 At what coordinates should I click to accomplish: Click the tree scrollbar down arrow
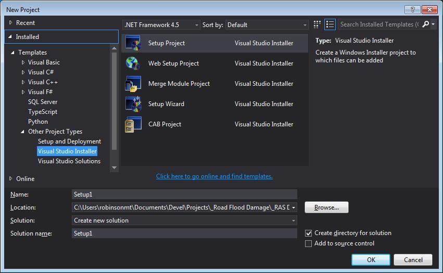(x=114, y=167)
